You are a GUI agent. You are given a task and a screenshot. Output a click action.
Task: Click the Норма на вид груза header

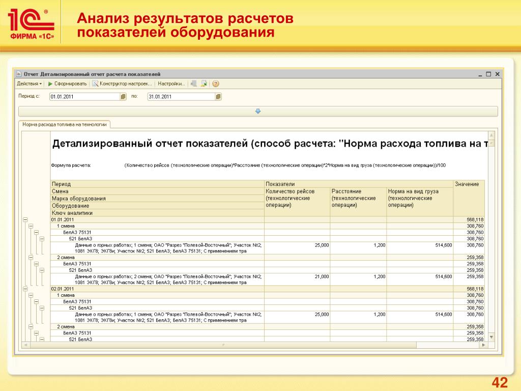[420, 202]
